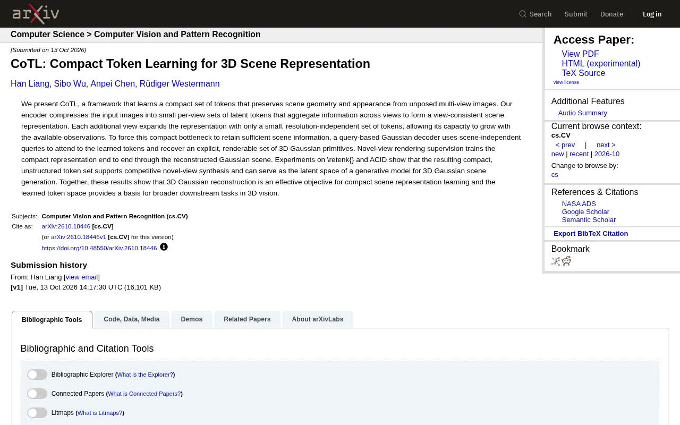Click the Log in link
The width and height of the screenshot is (680, 425).
click(x=652, y=14)
